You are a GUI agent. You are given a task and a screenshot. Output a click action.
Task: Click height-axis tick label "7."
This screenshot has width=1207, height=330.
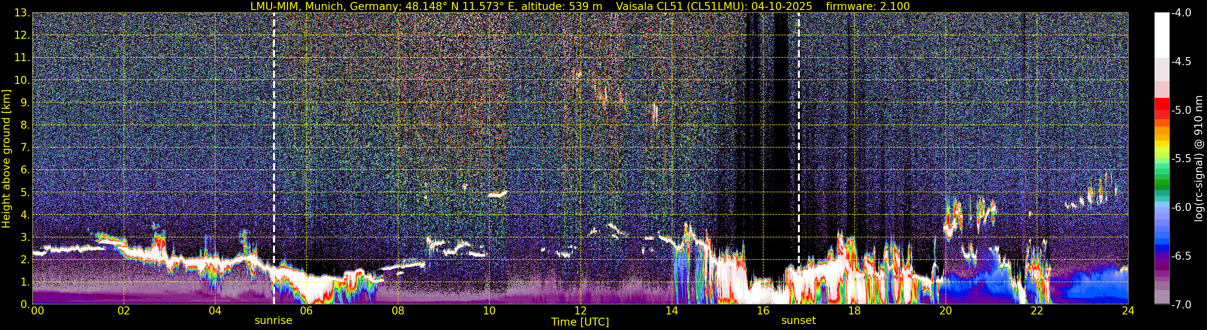tap(25, 148)
